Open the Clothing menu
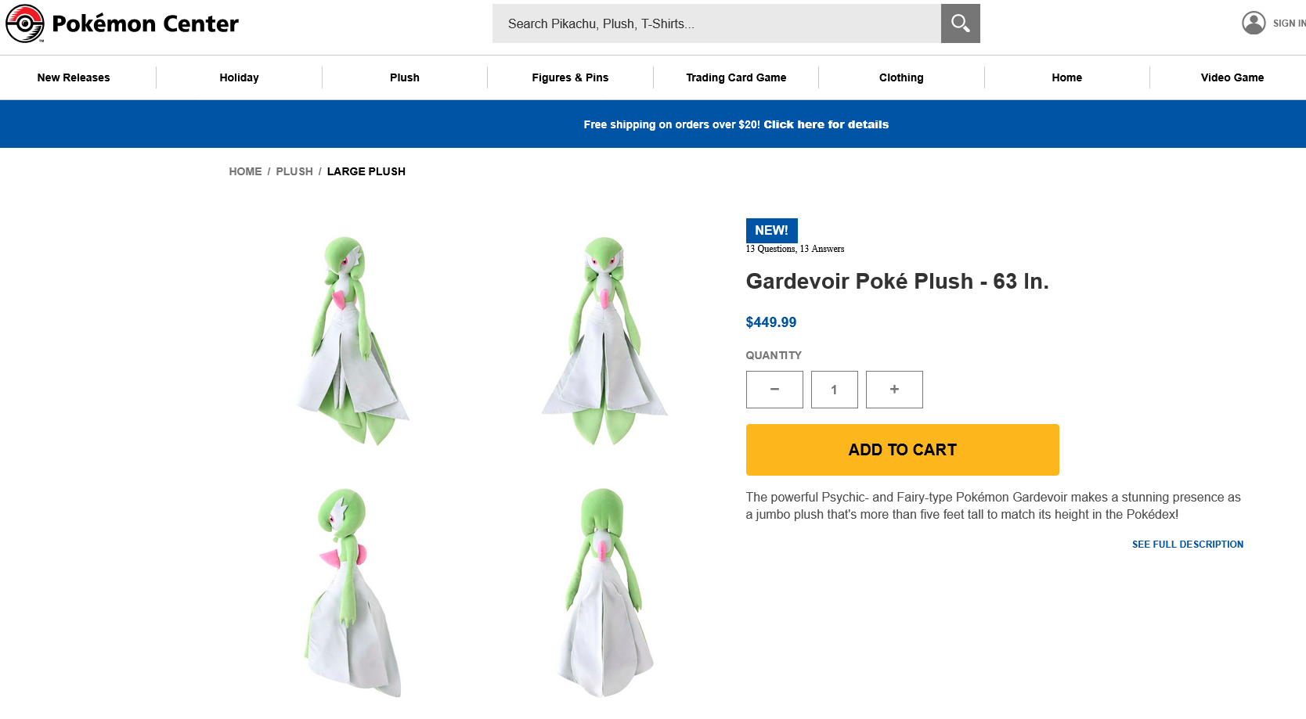 click(x=901, y=77)
